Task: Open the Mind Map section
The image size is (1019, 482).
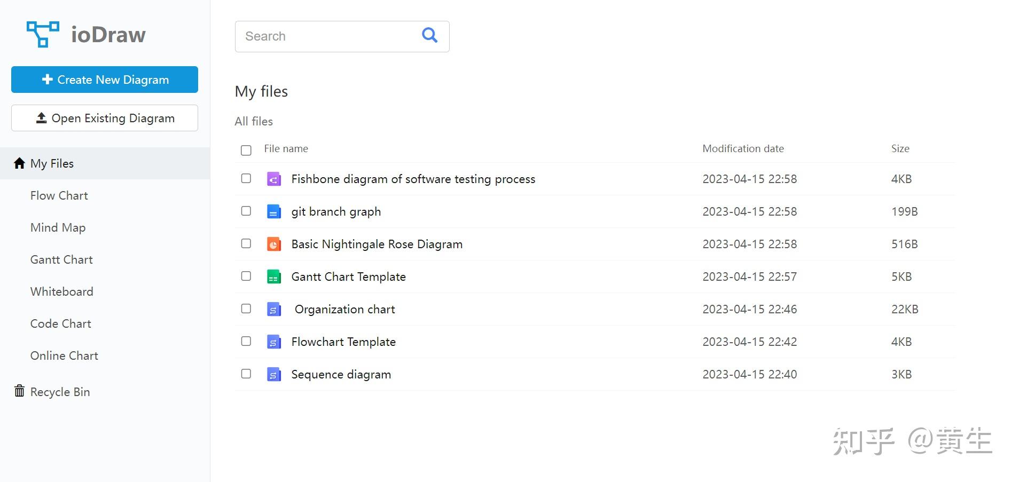Action: coord(58,227)
